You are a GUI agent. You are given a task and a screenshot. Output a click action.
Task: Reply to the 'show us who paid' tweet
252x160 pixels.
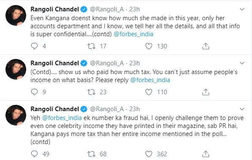(x=34, y=92)
